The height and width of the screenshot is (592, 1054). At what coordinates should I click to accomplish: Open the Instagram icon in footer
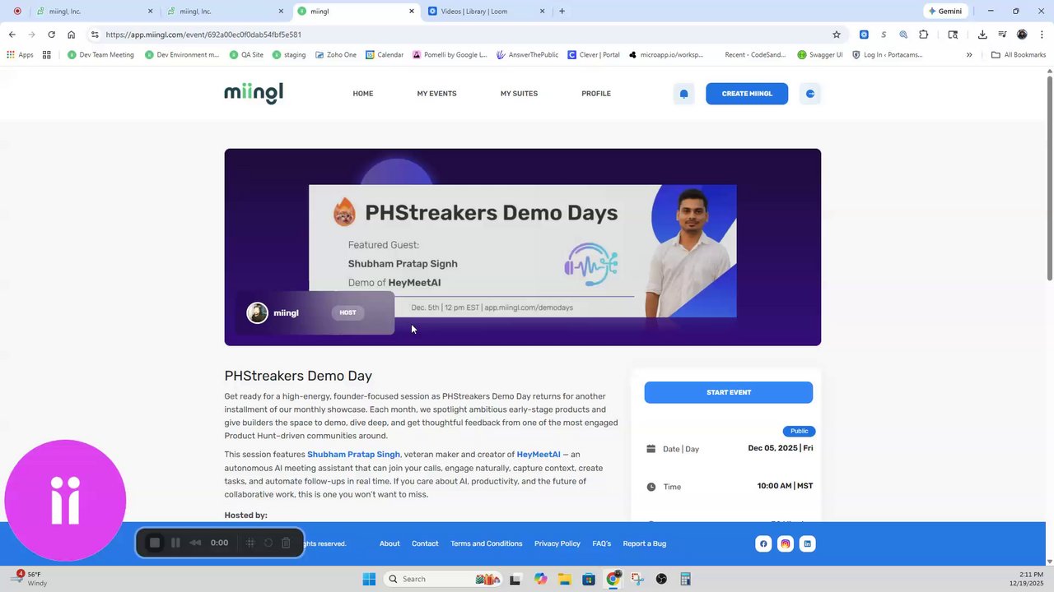click(786, 543)
